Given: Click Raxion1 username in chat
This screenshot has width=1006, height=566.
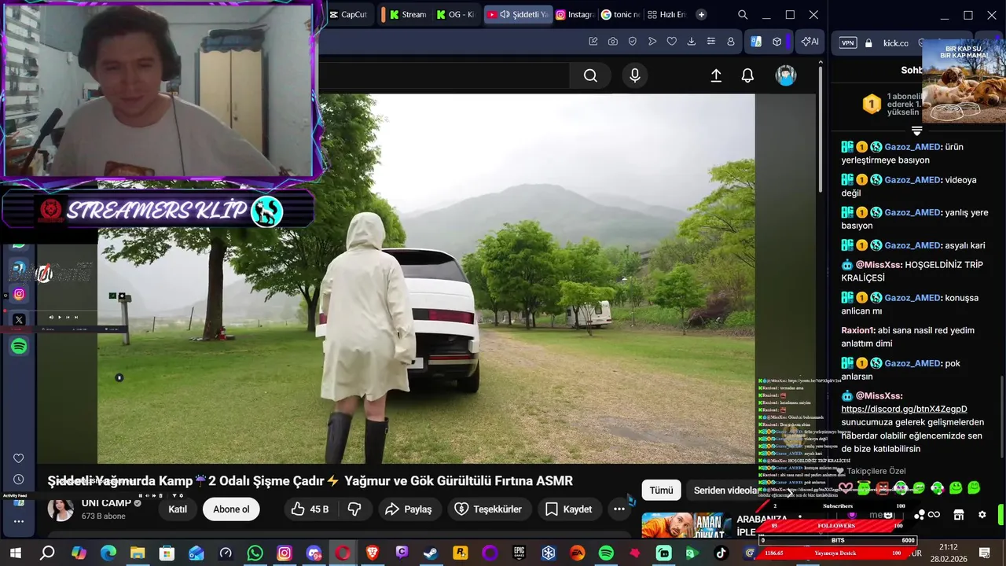Looking at the screenshot, I should pyautogui.click(x=857, y=330).
